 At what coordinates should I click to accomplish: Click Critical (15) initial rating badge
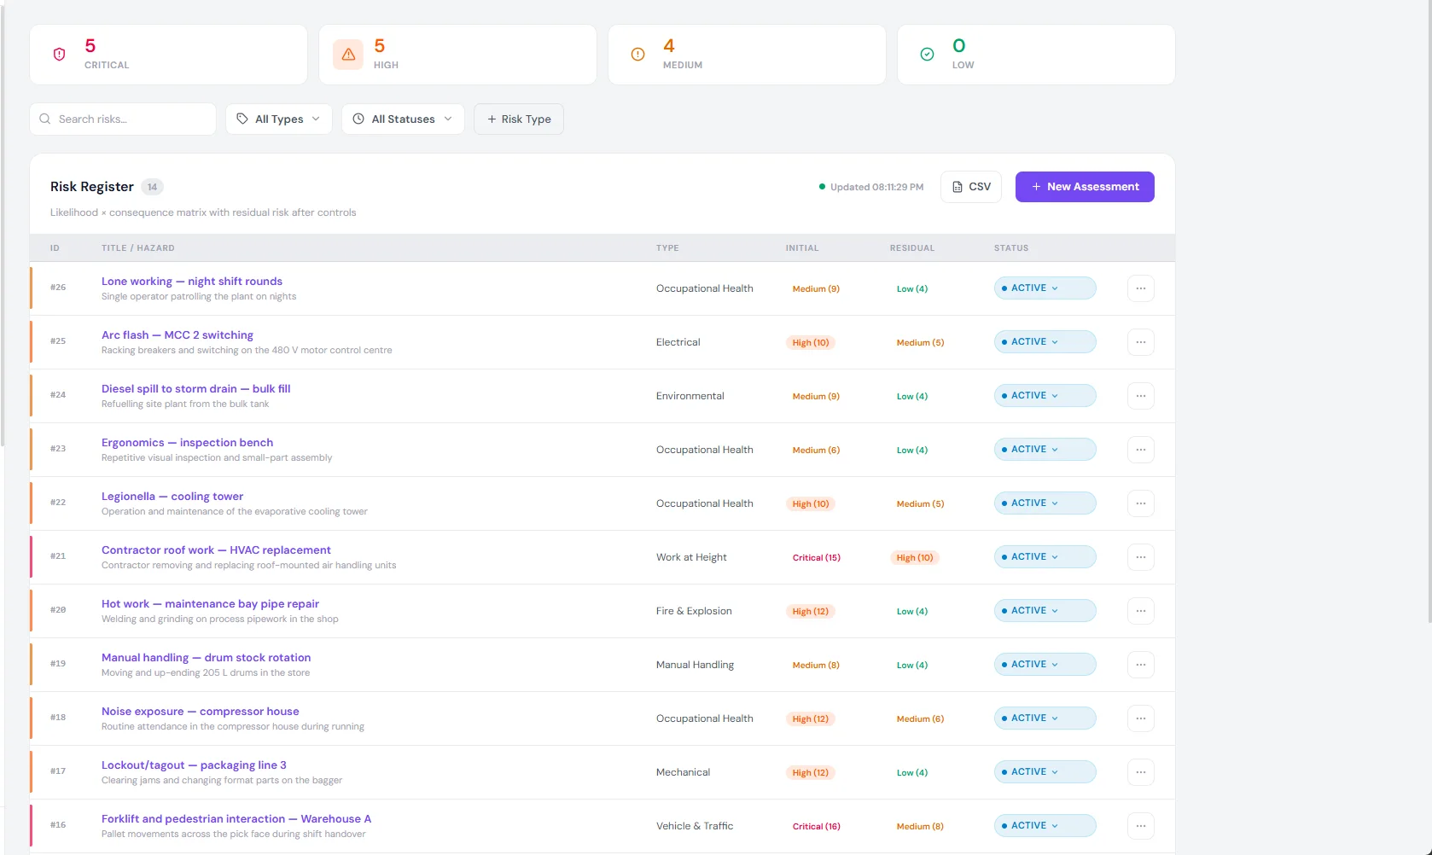coord(817,558)
